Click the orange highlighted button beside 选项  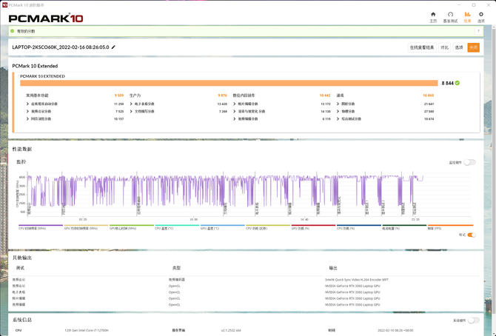pos(474,47)
